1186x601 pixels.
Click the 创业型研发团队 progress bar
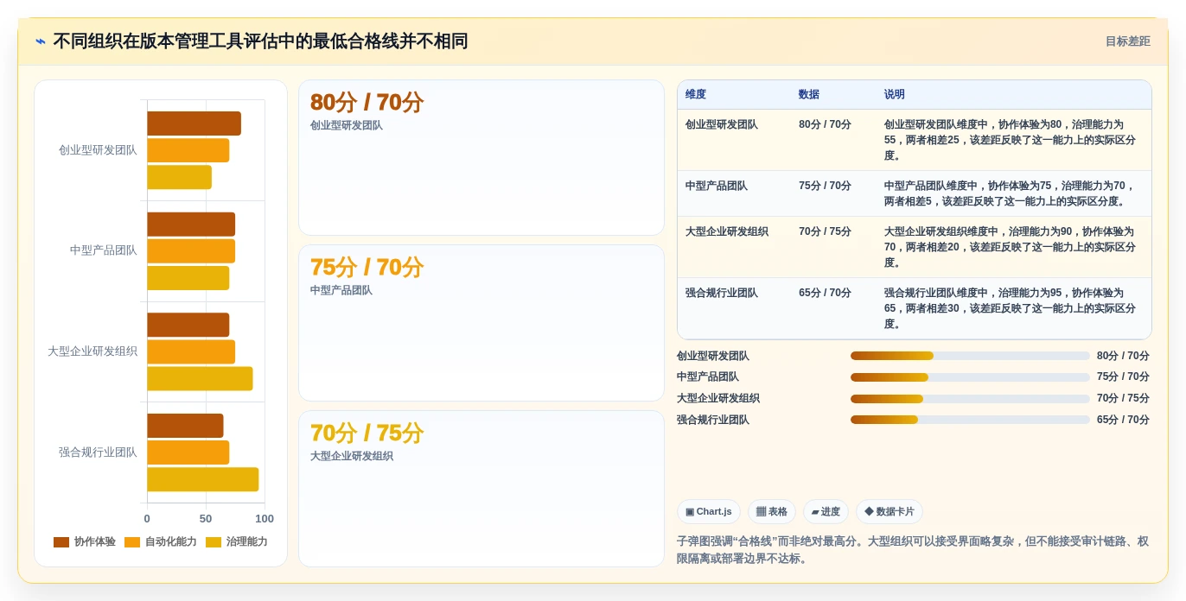[x=970, y=356]
